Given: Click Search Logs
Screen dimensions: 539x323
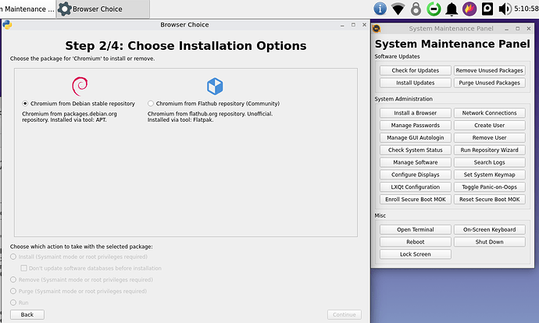Looking at the screenshot, I should [490, 162].
